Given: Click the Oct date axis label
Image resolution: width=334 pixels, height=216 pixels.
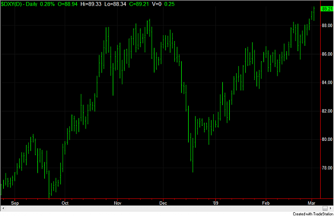Looking at the screenshot, I should coord(65,203).
